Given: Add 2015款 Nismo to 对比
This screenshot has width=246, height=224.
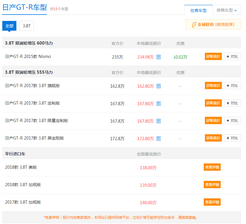Looking at the screenshot, I should pyautogui.click(x=233, y=57).
